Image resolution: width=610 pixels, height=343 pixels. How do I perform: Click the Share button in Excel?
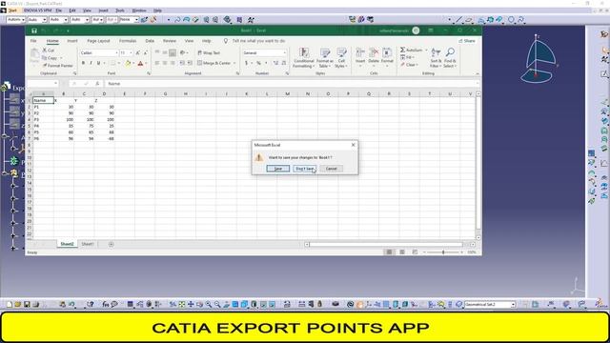[467, 41]
